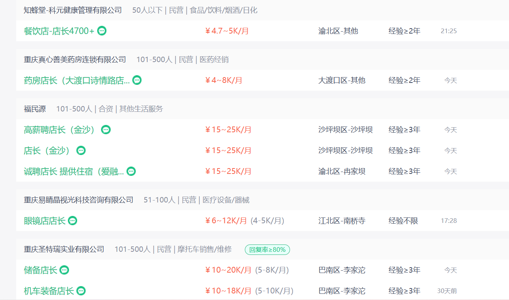The image size is (509, 300).
Task: Open company 知蜂堂-科元健康管理有限公司
Action: coord(72,10)
